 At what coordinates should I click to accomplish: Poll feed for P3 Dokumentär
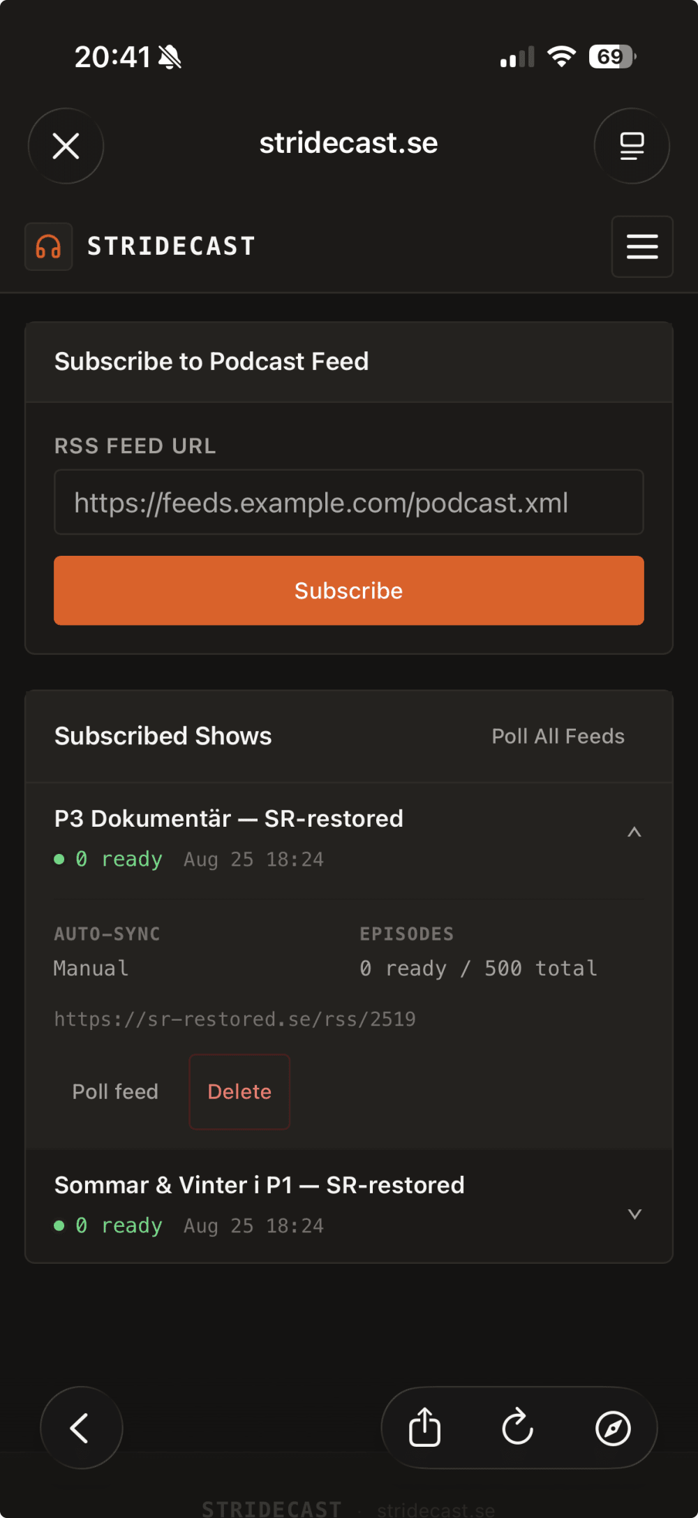pos(116,1091)
